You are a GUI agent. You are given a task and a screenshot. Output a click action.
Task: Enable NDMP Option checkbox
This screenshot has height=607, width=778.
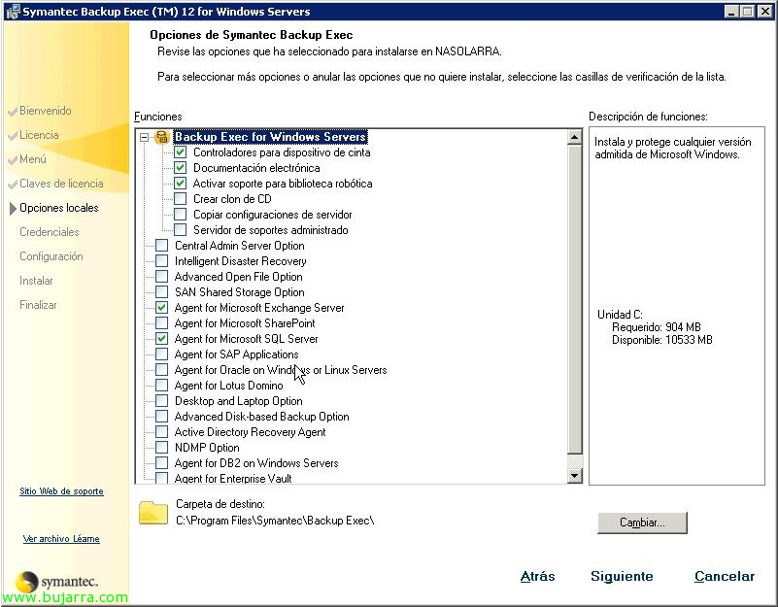(x=162, y=448)
